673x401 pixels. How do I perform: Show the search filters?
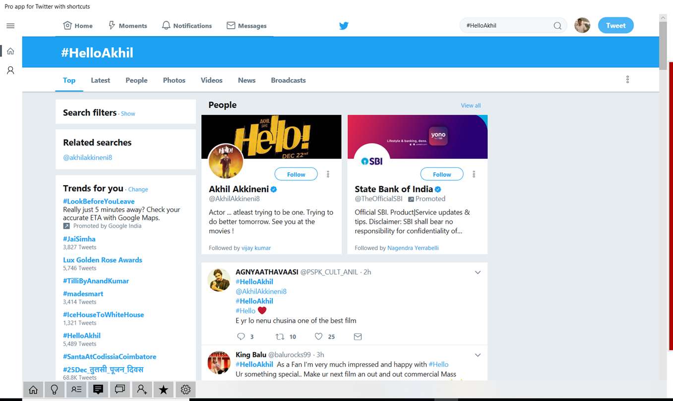(128, 113)
